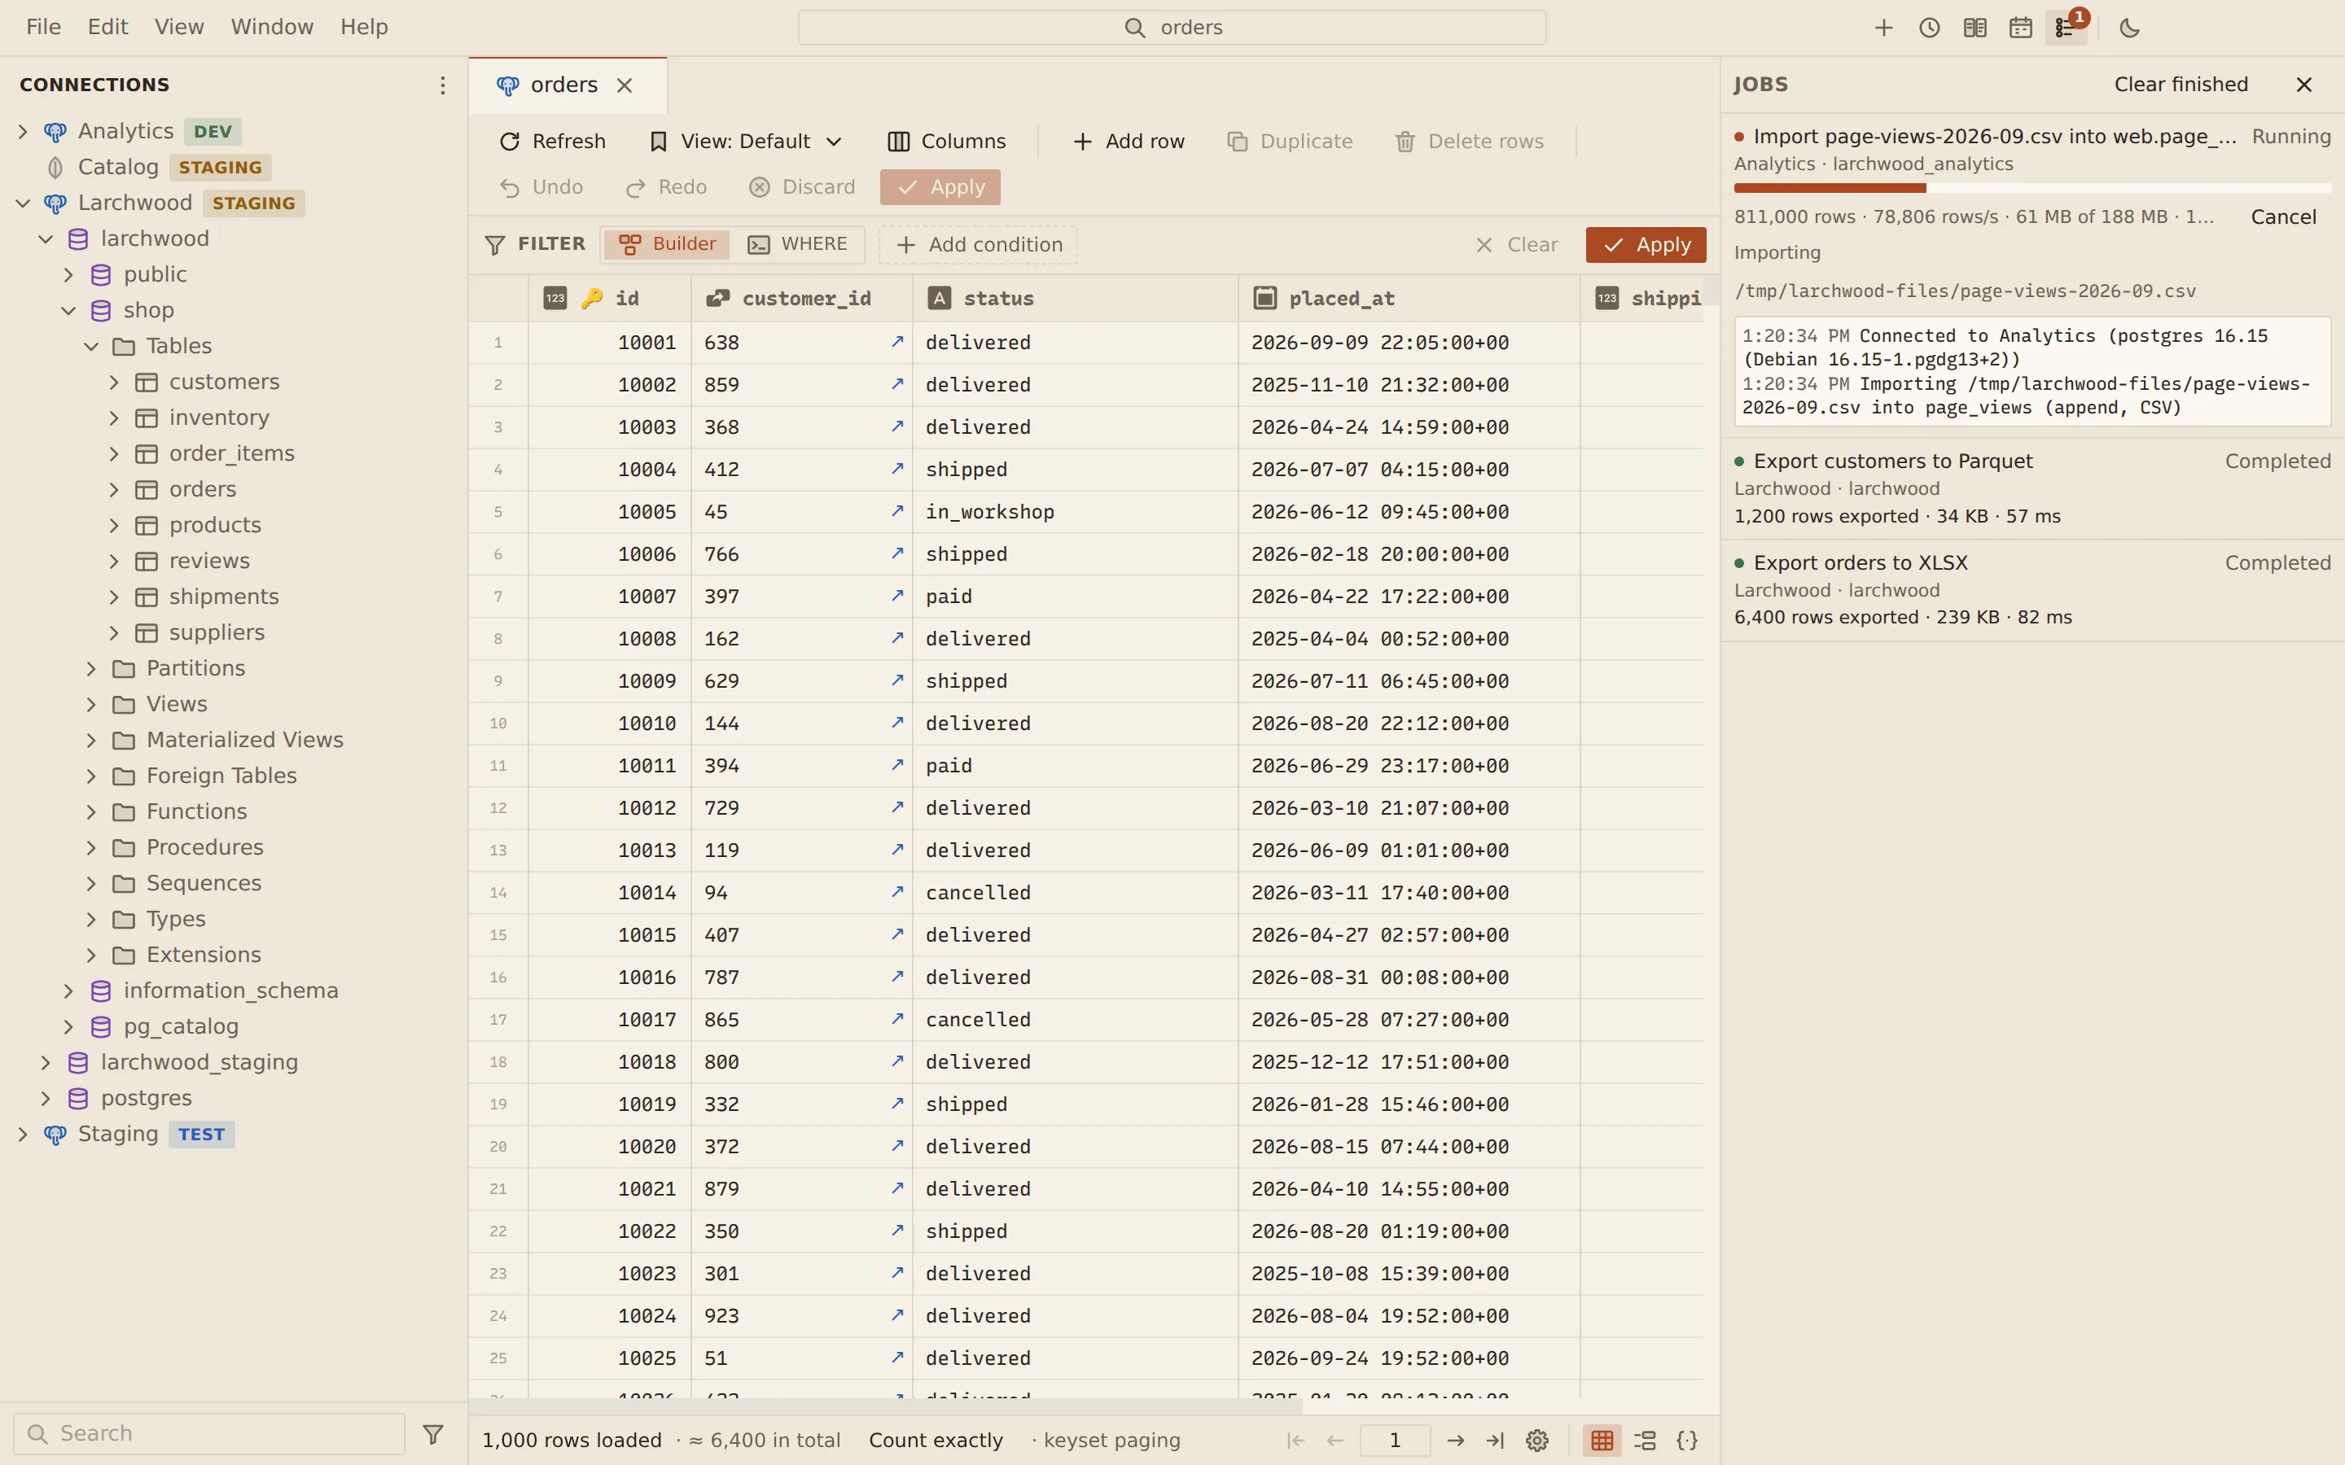
Task: Open the scheduler calendar icon
Action: pyautogui.click(x=2019, y=28)
